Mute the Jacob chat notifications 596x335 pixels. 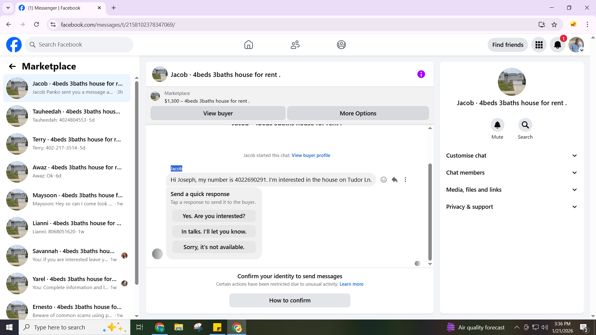[x=497, y=125]
